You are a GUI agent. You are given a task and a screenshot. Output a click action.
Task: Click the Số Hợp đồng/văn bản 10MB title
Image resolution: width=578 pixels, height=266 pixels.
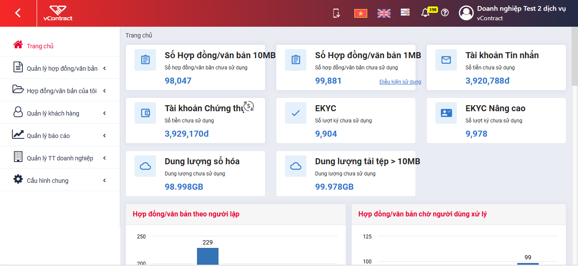[220, 55]
